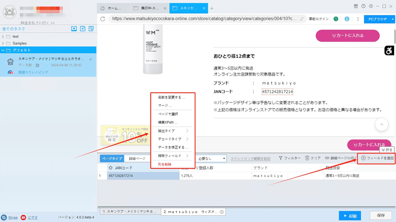Screen dimensions: 396x222
Task: Choose マージ in context menu
Action: [x=165, y=106]
